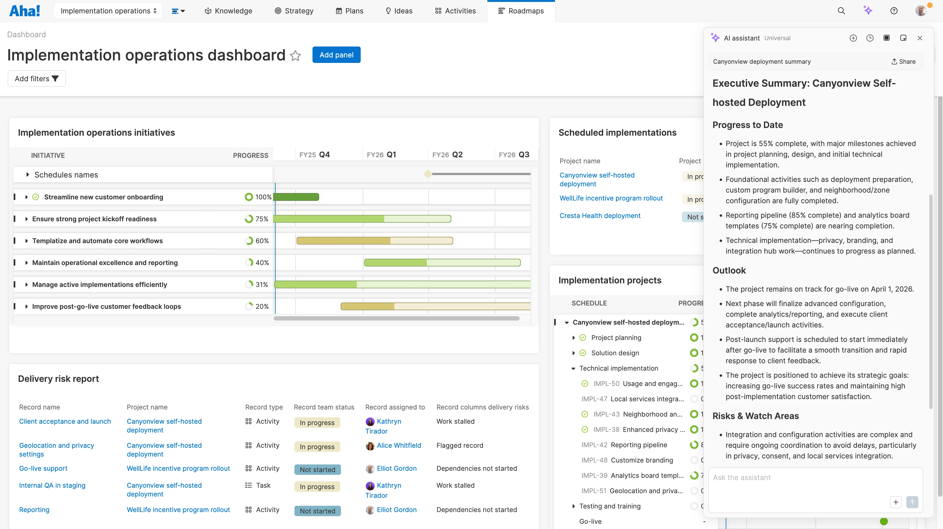The width and height of the screenshot is (943, 529).
Task: Expand the Schedules names row
Action: tap(27, 175)
